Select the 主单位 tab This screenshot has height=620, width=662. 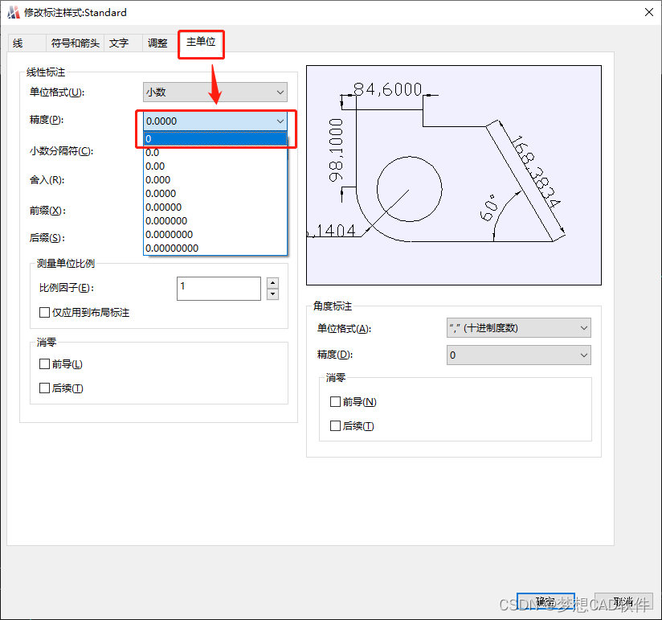click(201, 43)
